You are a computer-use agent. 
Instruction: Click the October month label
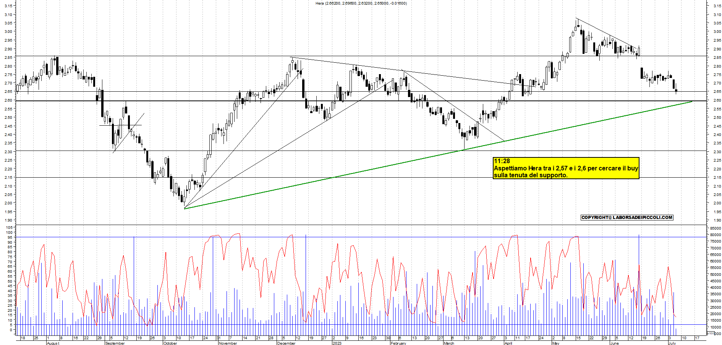click(170, 343)
